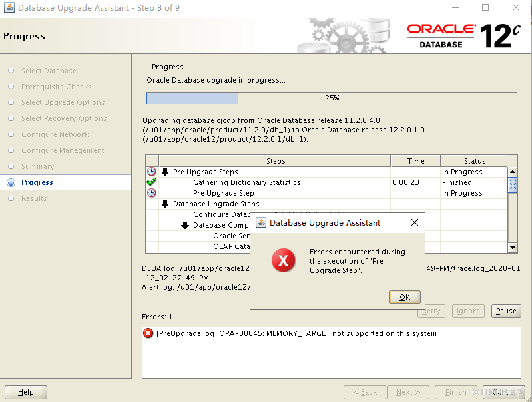Screen dimensions: 532x402
Task: Click the Ignore button
Action: click(x=468, y=311)
